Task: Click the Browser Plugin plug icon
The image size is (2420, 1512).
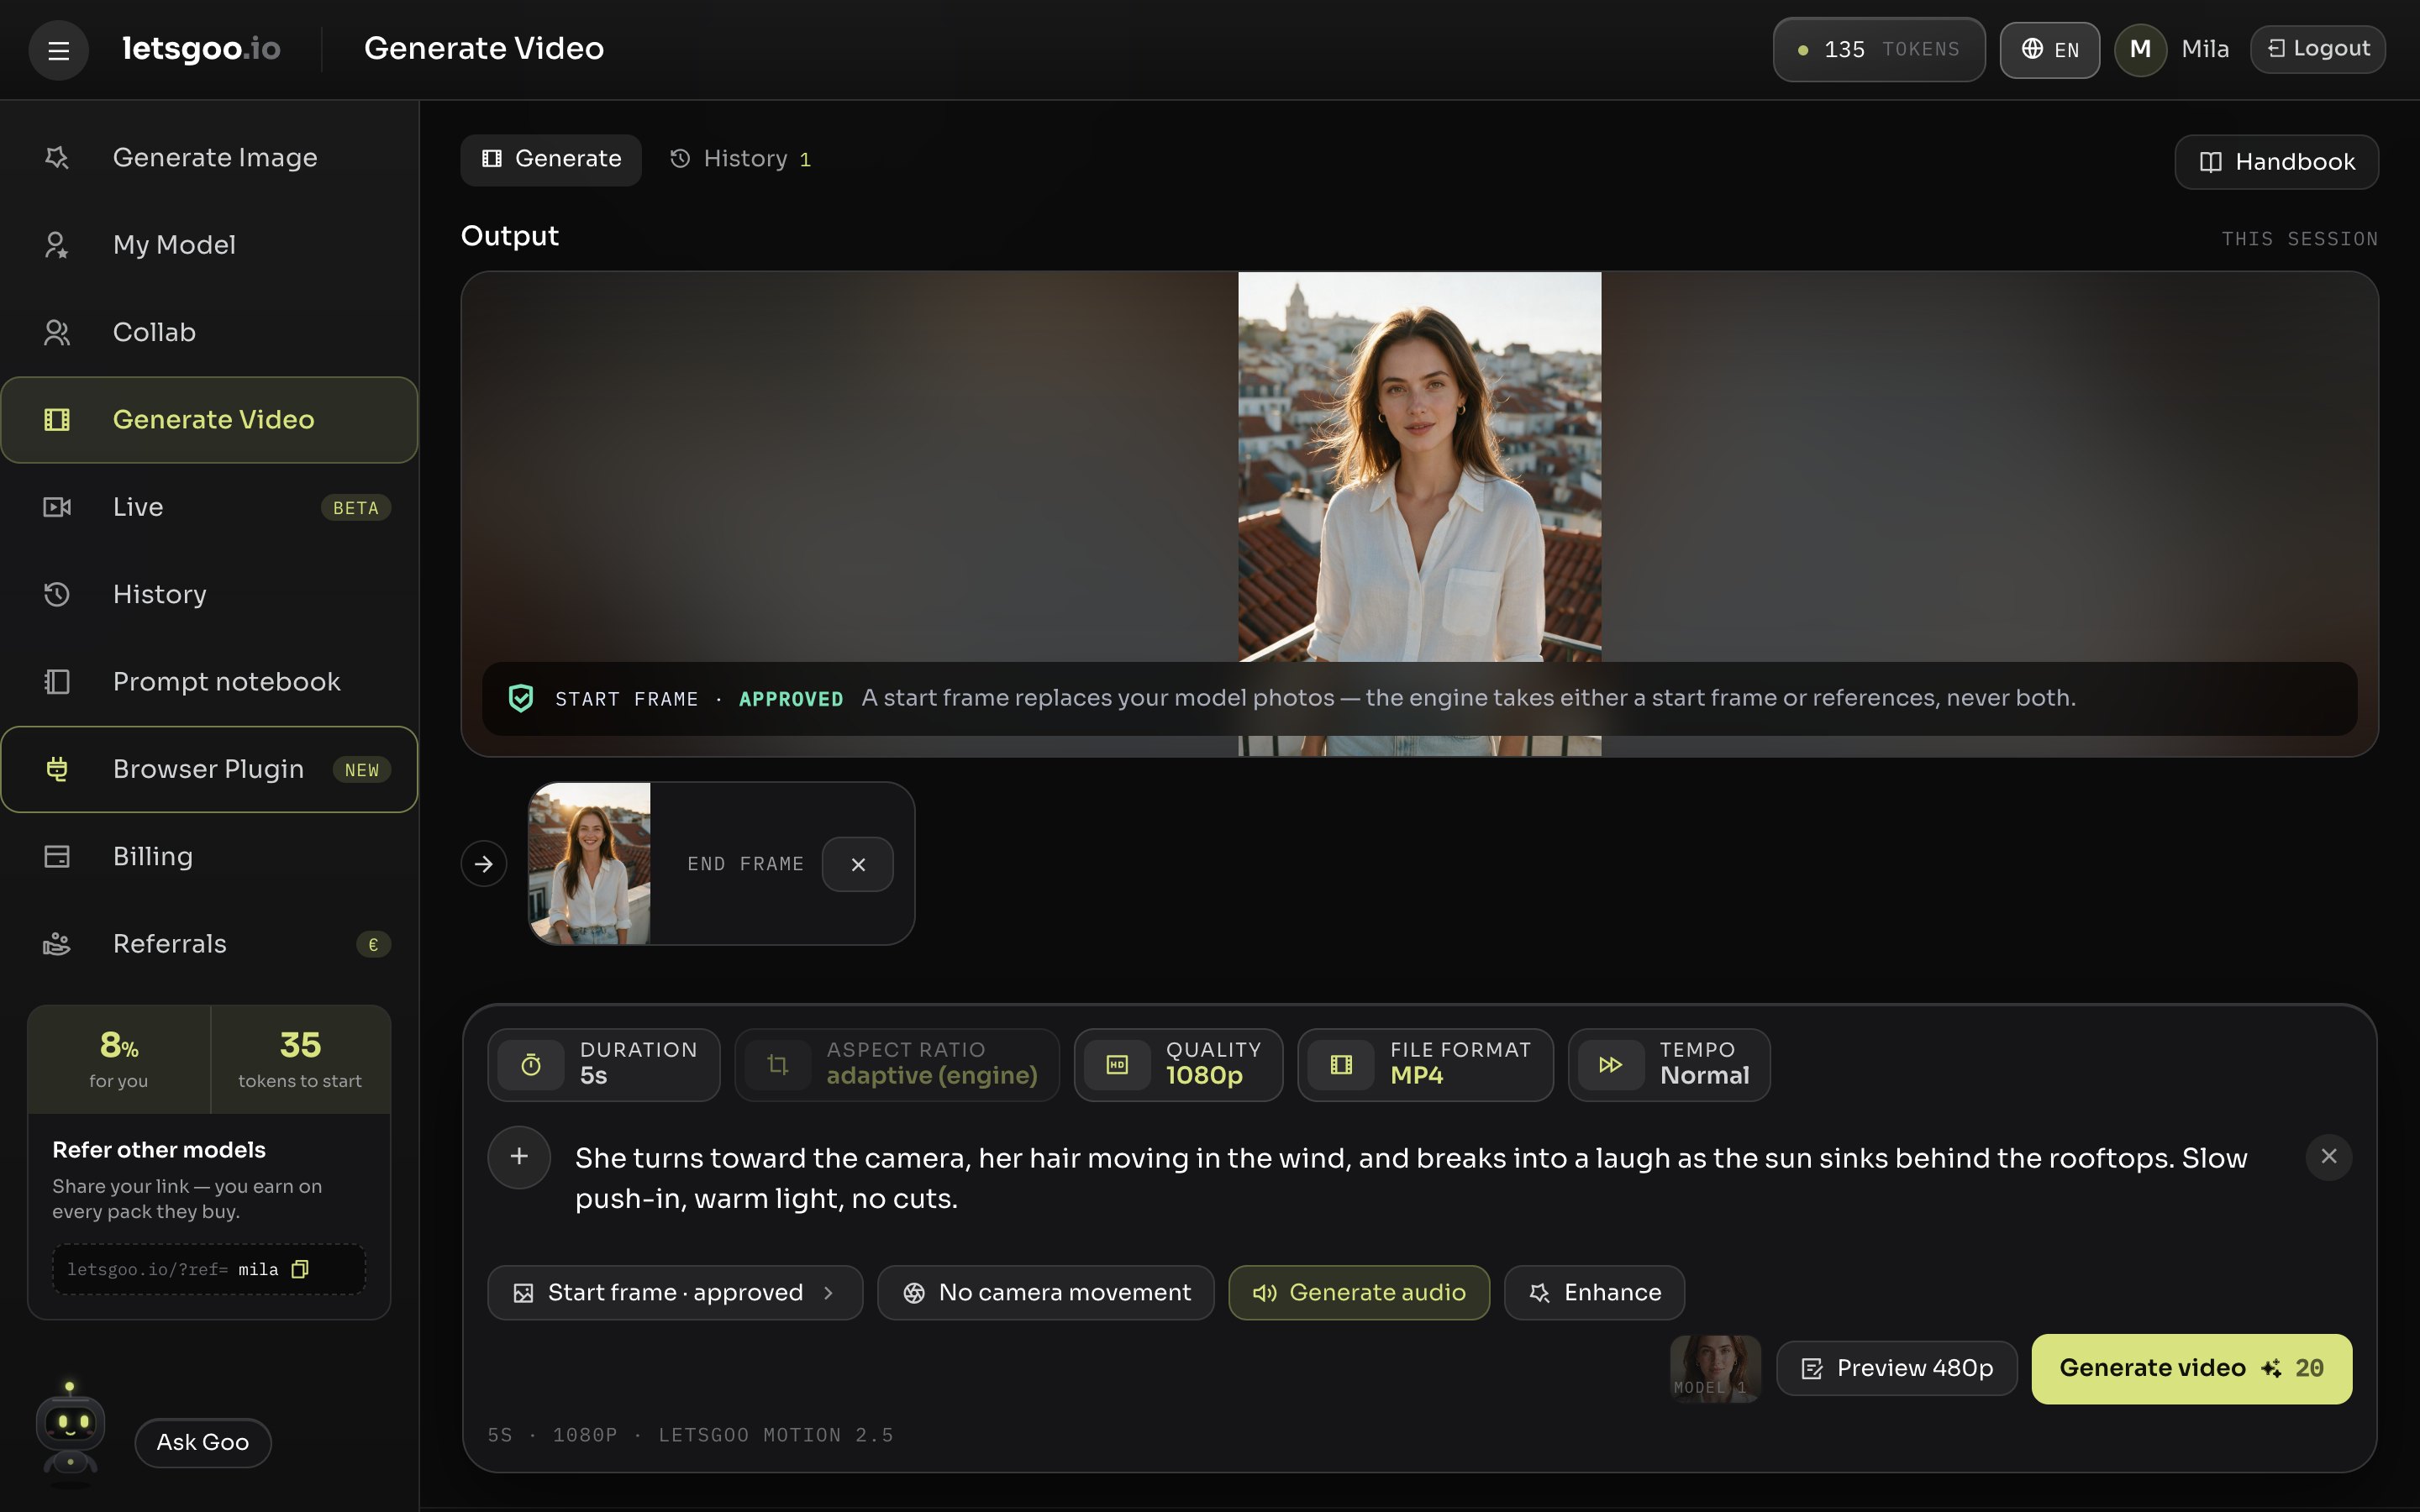Action: pos(57,769)
